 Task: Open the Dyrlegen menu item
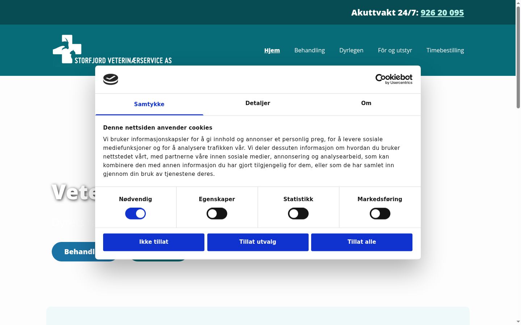click(x=351, y=50)
